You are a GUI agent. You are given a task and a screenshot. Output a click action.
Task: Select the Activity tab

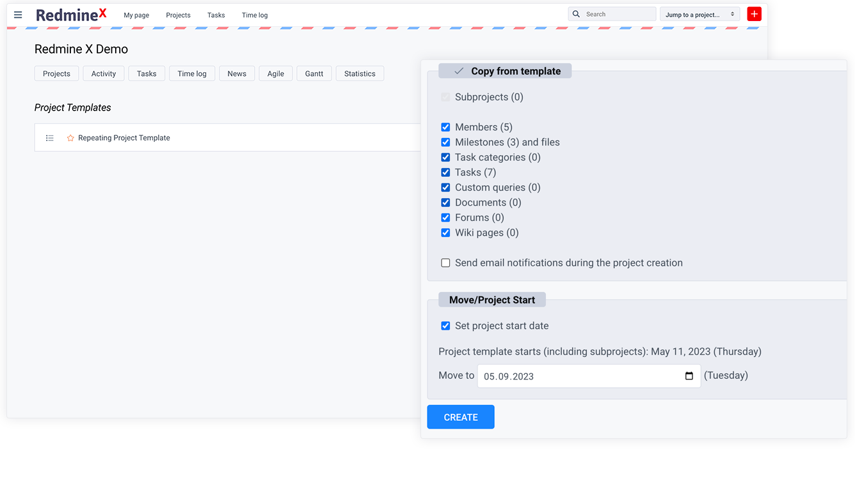(104, 73)
